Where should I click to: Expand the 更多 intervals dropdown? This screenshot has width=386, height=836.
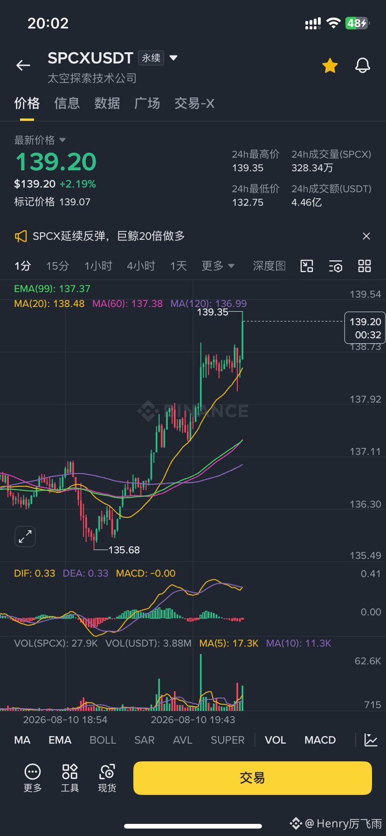218,266
